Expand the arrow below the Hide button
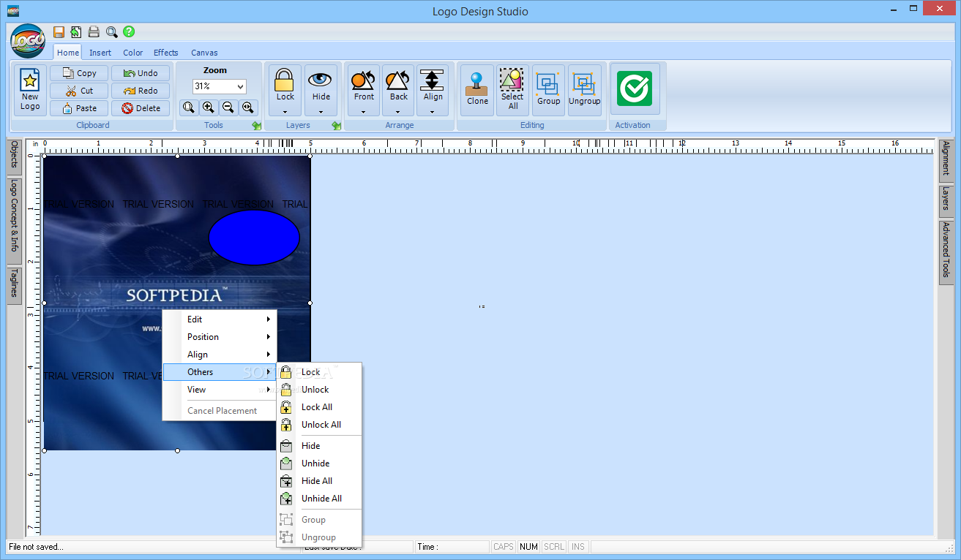Viewport: 961px width, 560px height. (x=321, y=112)
